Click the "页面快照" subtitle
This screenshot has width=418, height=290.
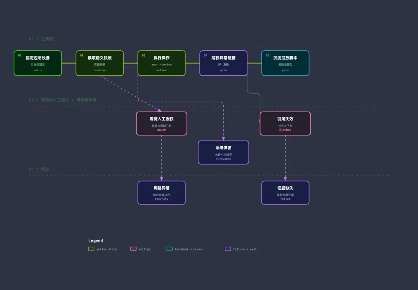click(100, 65)
